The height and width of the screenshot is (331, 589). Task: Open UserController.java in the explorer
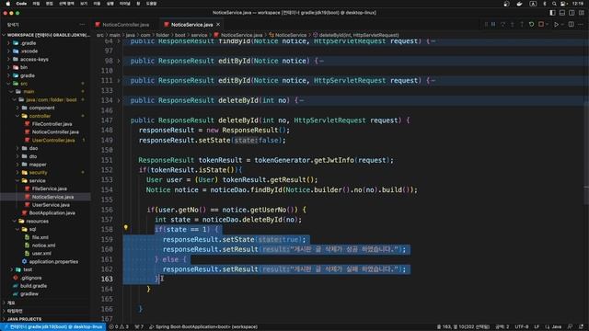(x=53, y=141)
